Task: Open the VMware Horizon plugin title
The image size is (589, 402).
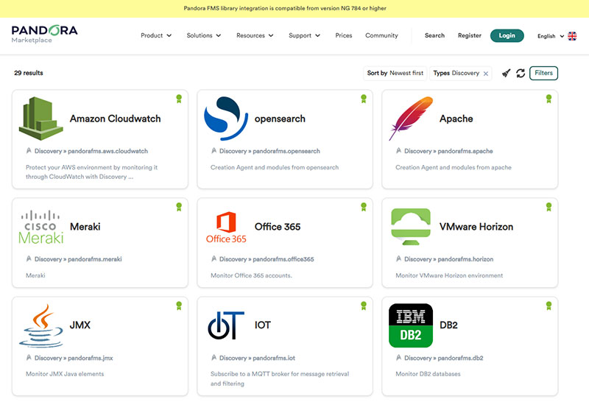Action: [476, 227]
